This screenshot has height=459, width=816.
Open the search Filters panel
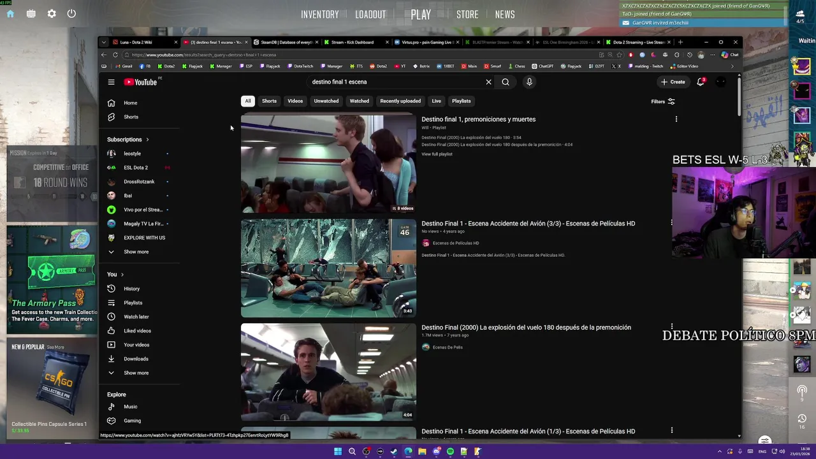[663, 101]
